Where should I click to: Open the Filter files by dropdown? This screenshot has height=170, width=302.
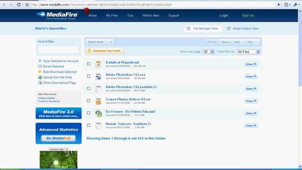249,51
